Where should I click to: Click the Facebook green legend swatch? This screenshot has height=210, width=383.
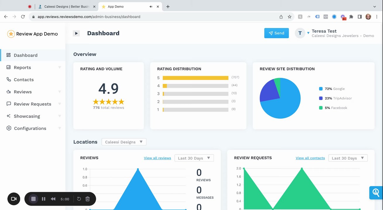click(321, 108)
